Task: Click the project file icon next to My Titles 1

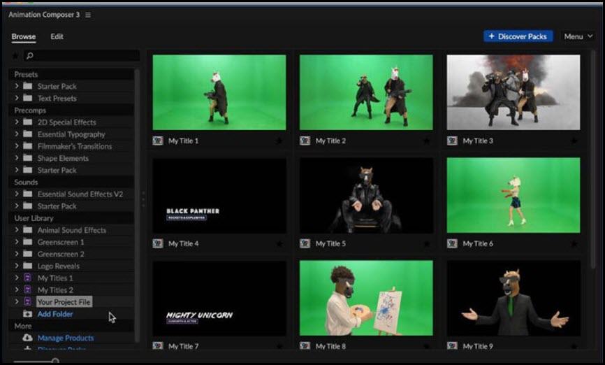Action: pyautogui.click(x=27, y=278)
